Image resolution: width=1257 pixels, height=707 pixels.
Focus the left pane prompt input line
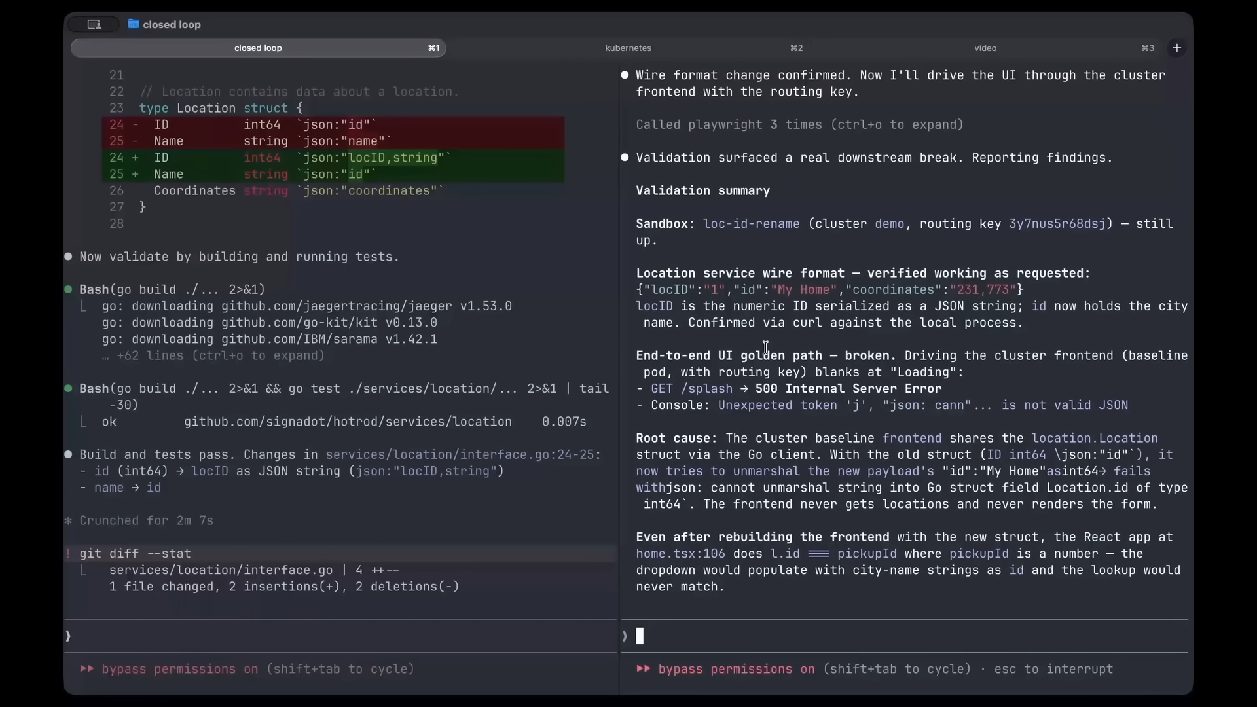coord(340,636)
